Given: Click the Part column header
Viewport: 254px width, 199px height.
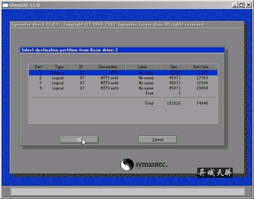Looking at the screenshot, I should [39, 67].
